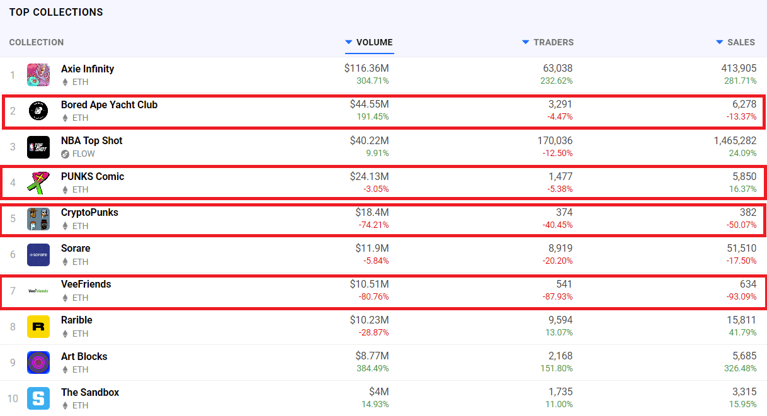The image size is (767, 416).
Task: Select the VOLUME column header
Action: [x=375, y=42]
